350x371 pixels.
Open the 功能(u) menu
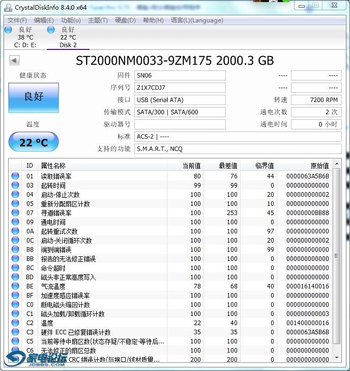click(x=71, y=20)
